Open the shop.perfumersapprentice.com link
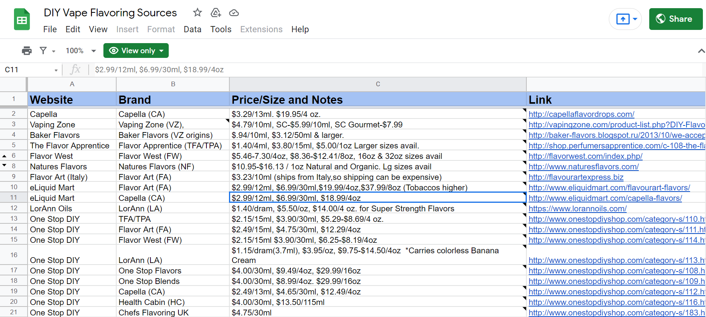Screen dimensions: 706x317 click(617, 146)
